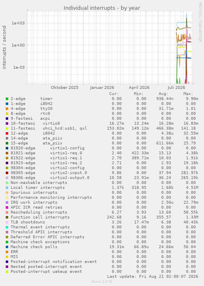Click the RRDTOOL / TOBI OETIKER watermark
This screenshot has height=286, width=204.
click(x=200, y=22)
